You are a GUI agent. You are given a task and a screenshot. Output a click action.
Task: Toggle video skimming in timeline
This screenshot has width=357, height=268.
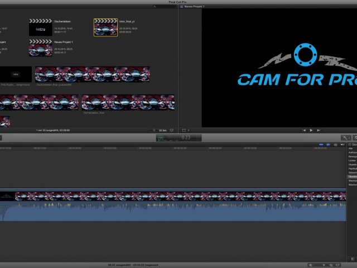click(x=321, y=145)
